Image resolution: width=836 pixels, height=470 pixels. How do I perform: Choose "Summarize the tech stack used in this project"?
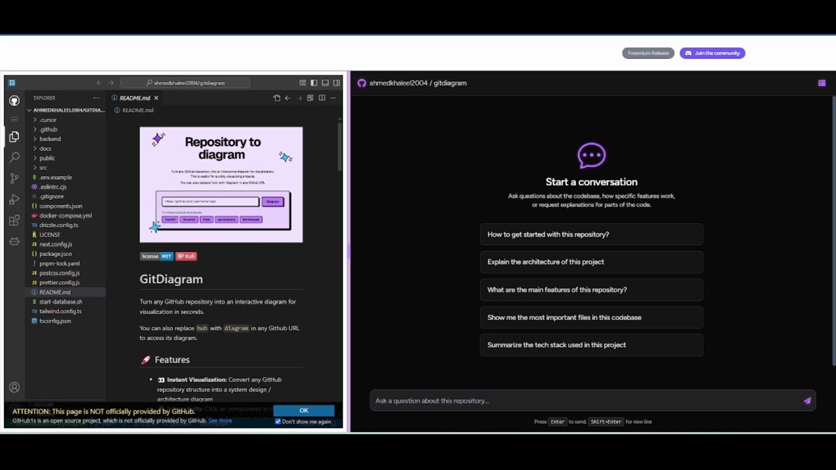[592, 345]
